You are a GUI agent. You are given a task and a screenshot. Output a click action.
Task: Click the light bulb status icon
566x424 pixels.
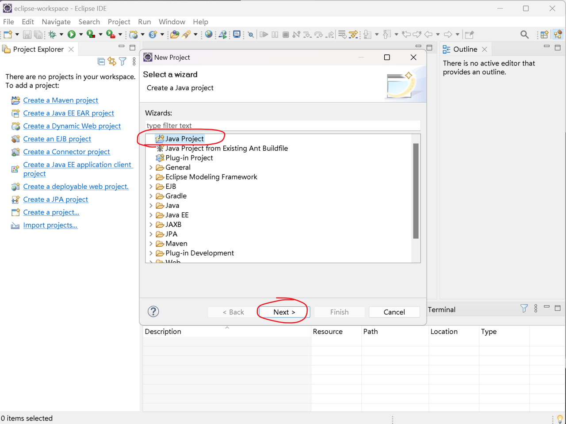coord(560,419)
